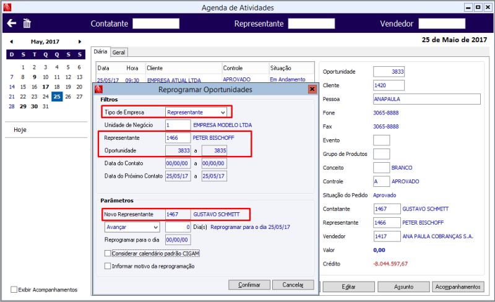This screenshot has height=302, width=495.
Task: Select day 9 in the calendar
Action: coord(35,77)
